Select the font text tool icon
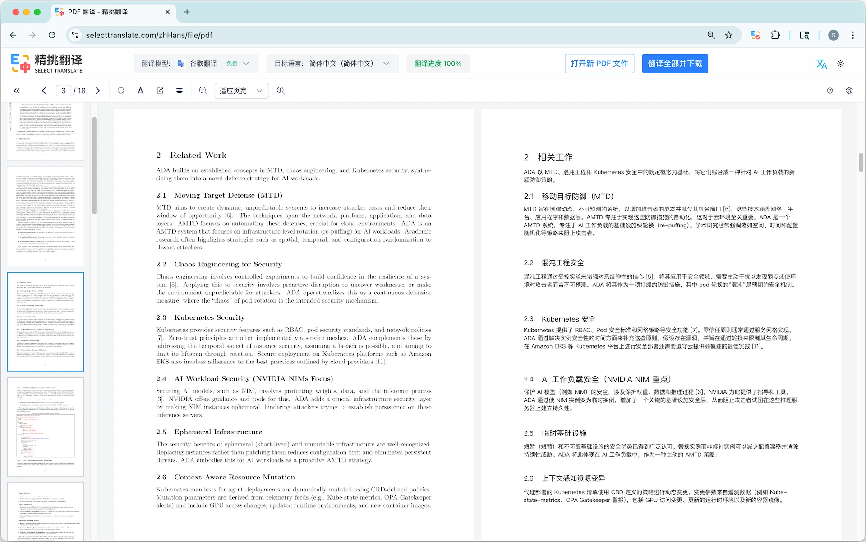This screenshot has height=542, width=866. [x=141, y=91]
